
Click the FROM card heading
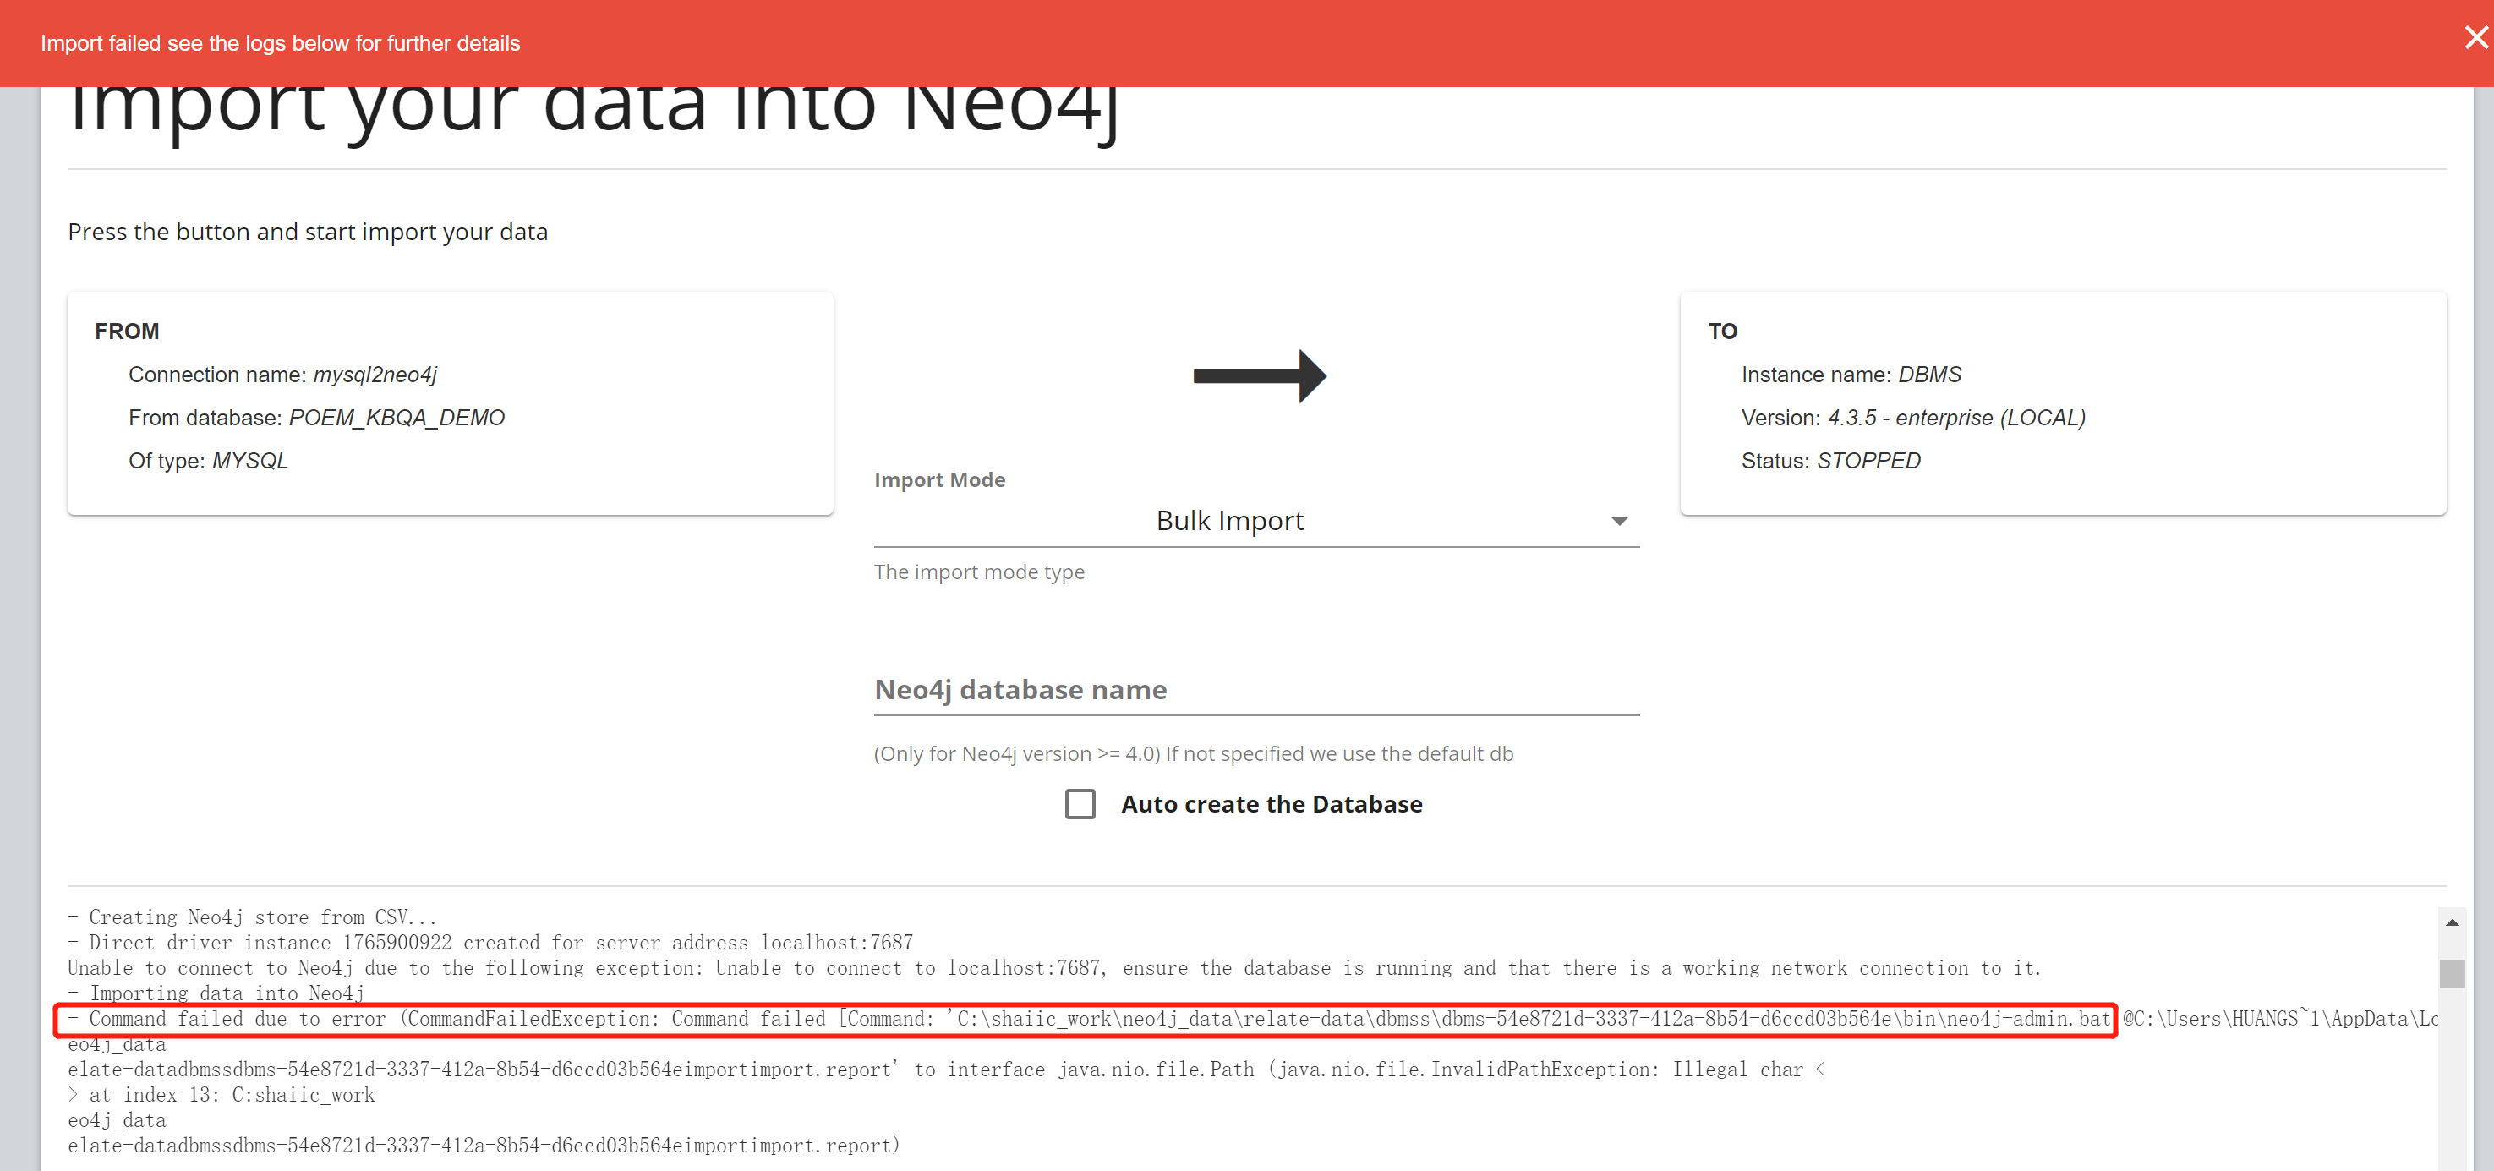coord(127,331)
